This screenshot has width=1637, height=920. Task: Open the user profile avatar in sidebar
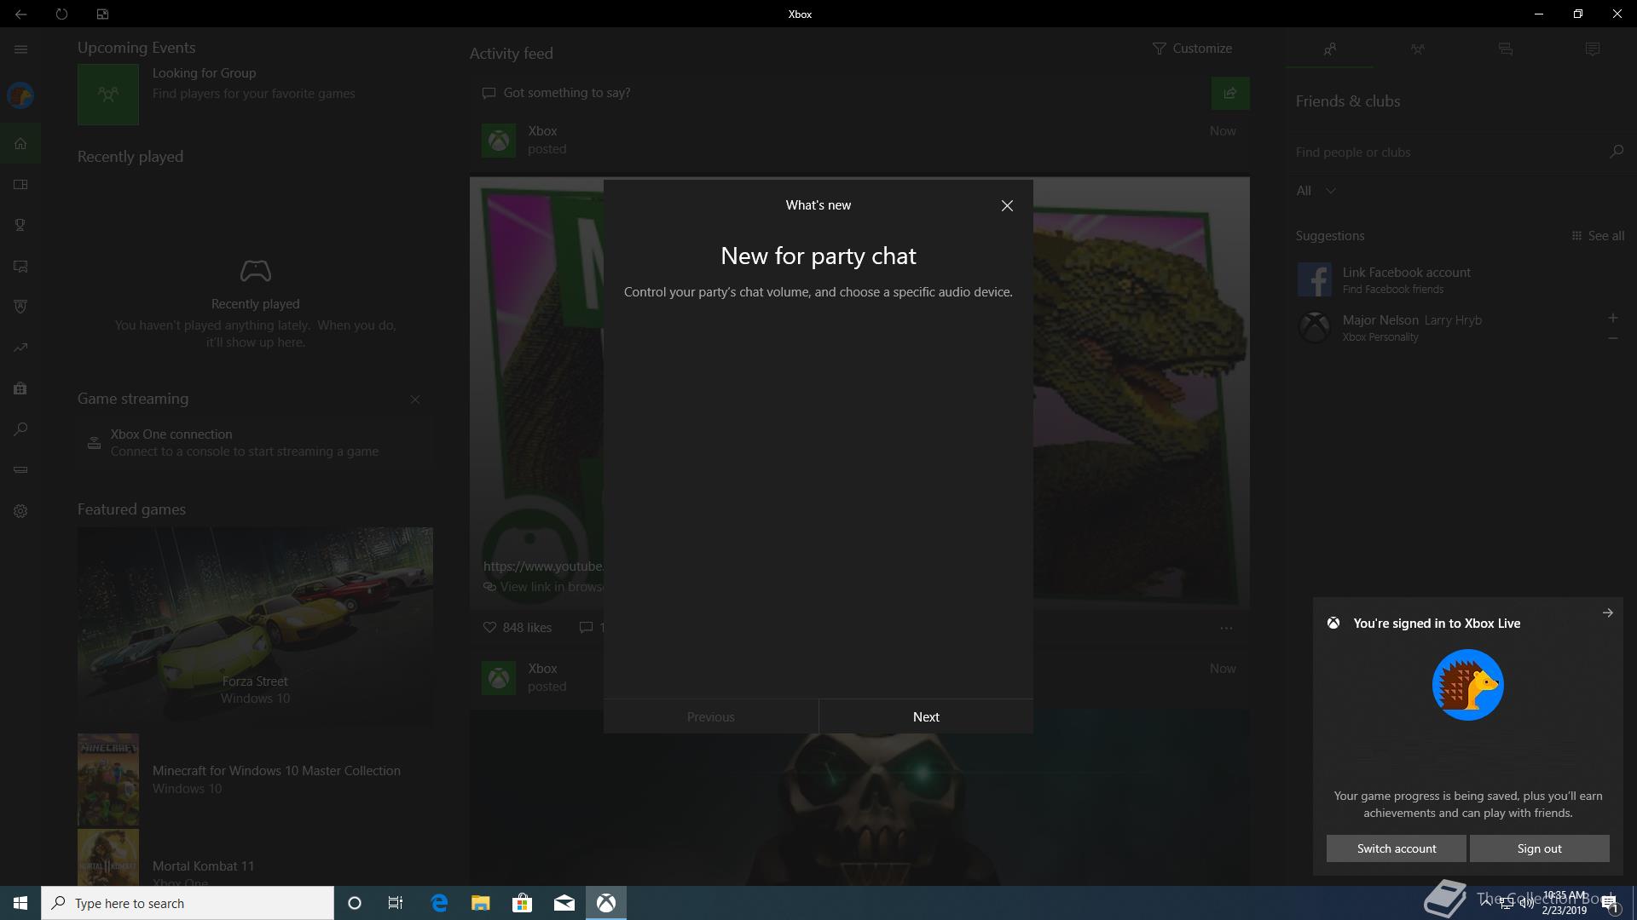pyautogui.click(x=20, y=95)
